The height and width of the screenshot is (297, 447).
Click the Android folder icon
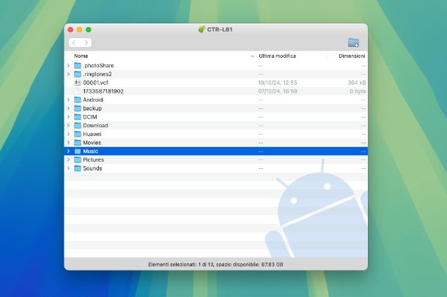[78, 99]
